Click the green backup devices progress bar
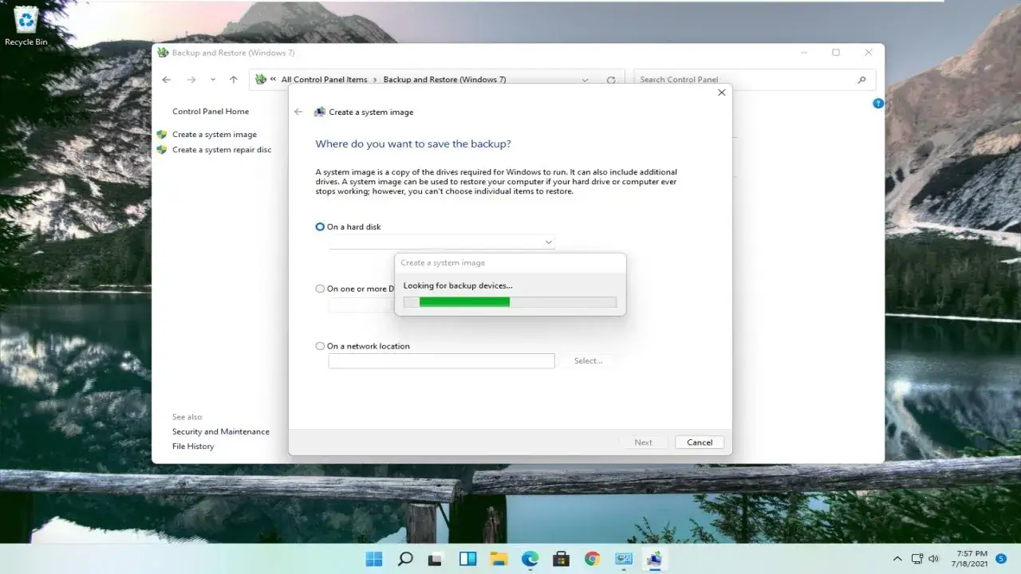 tap(510, 302)
